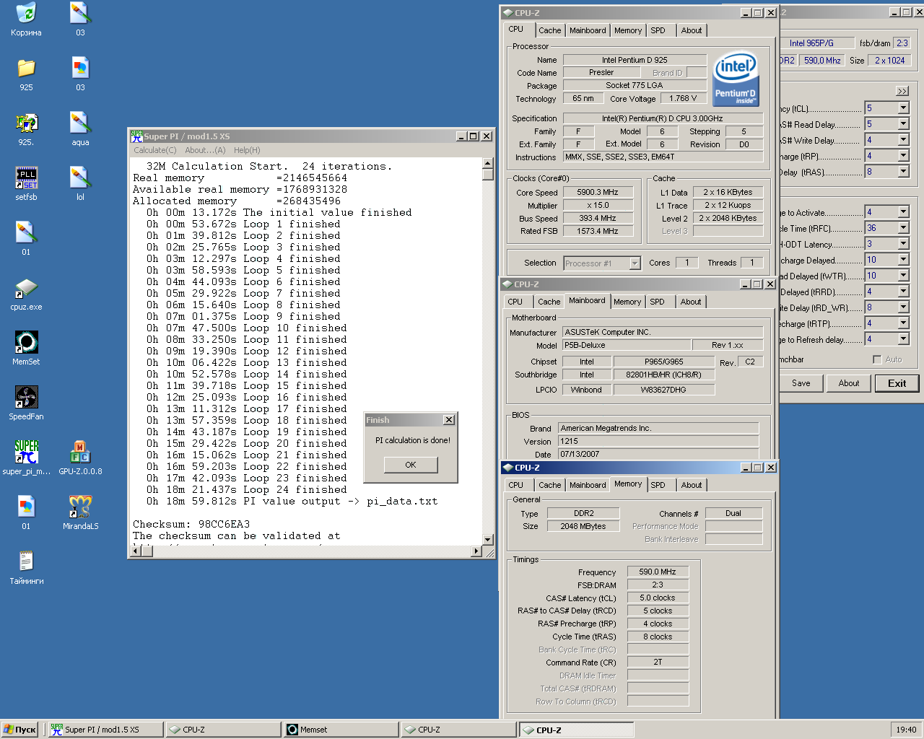Launch the SpeedFan desktop shortcut
Image resolution: width=924 pixels, height=739 pixels.
[26, 403]
